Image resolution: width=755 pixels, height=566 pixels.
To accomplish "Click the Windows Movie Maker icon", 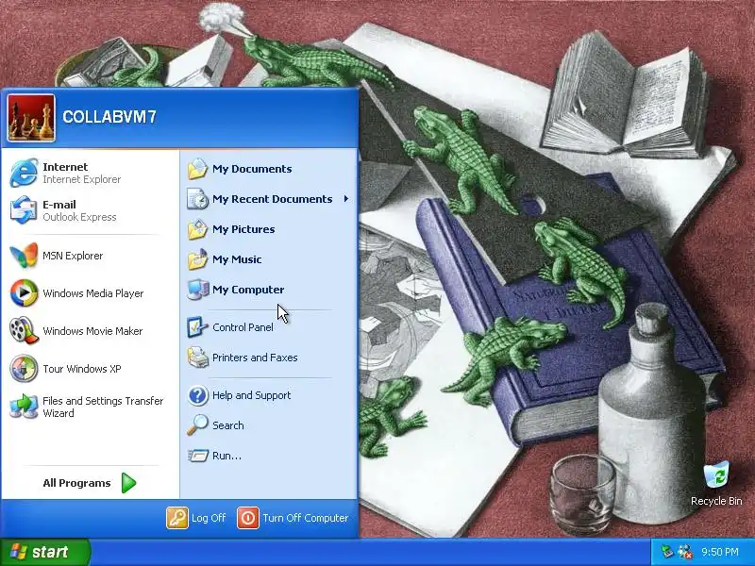I will (x=24, y=331).
